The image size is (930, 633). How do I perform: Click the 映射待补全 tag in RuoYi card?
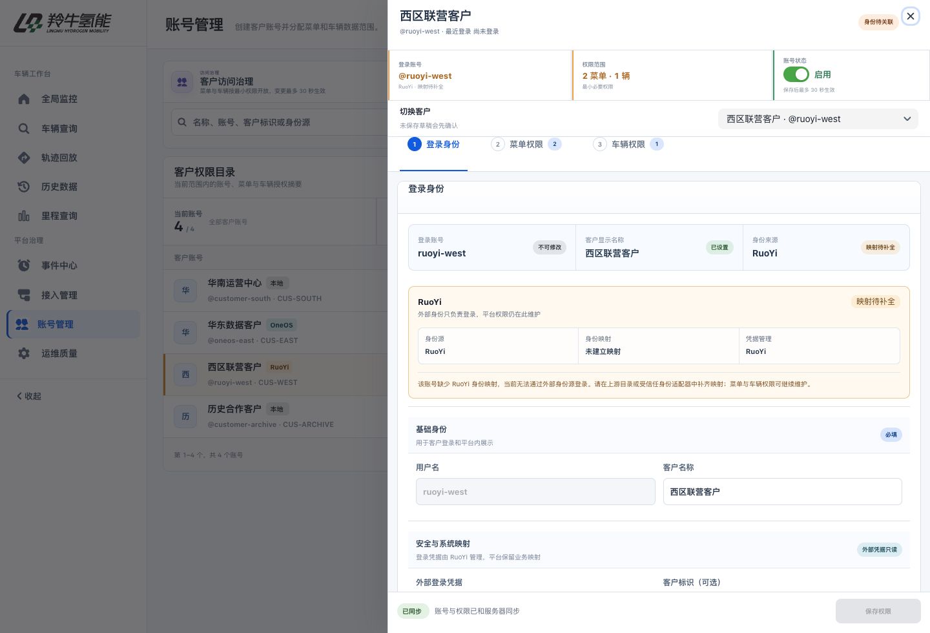(876, 302)
